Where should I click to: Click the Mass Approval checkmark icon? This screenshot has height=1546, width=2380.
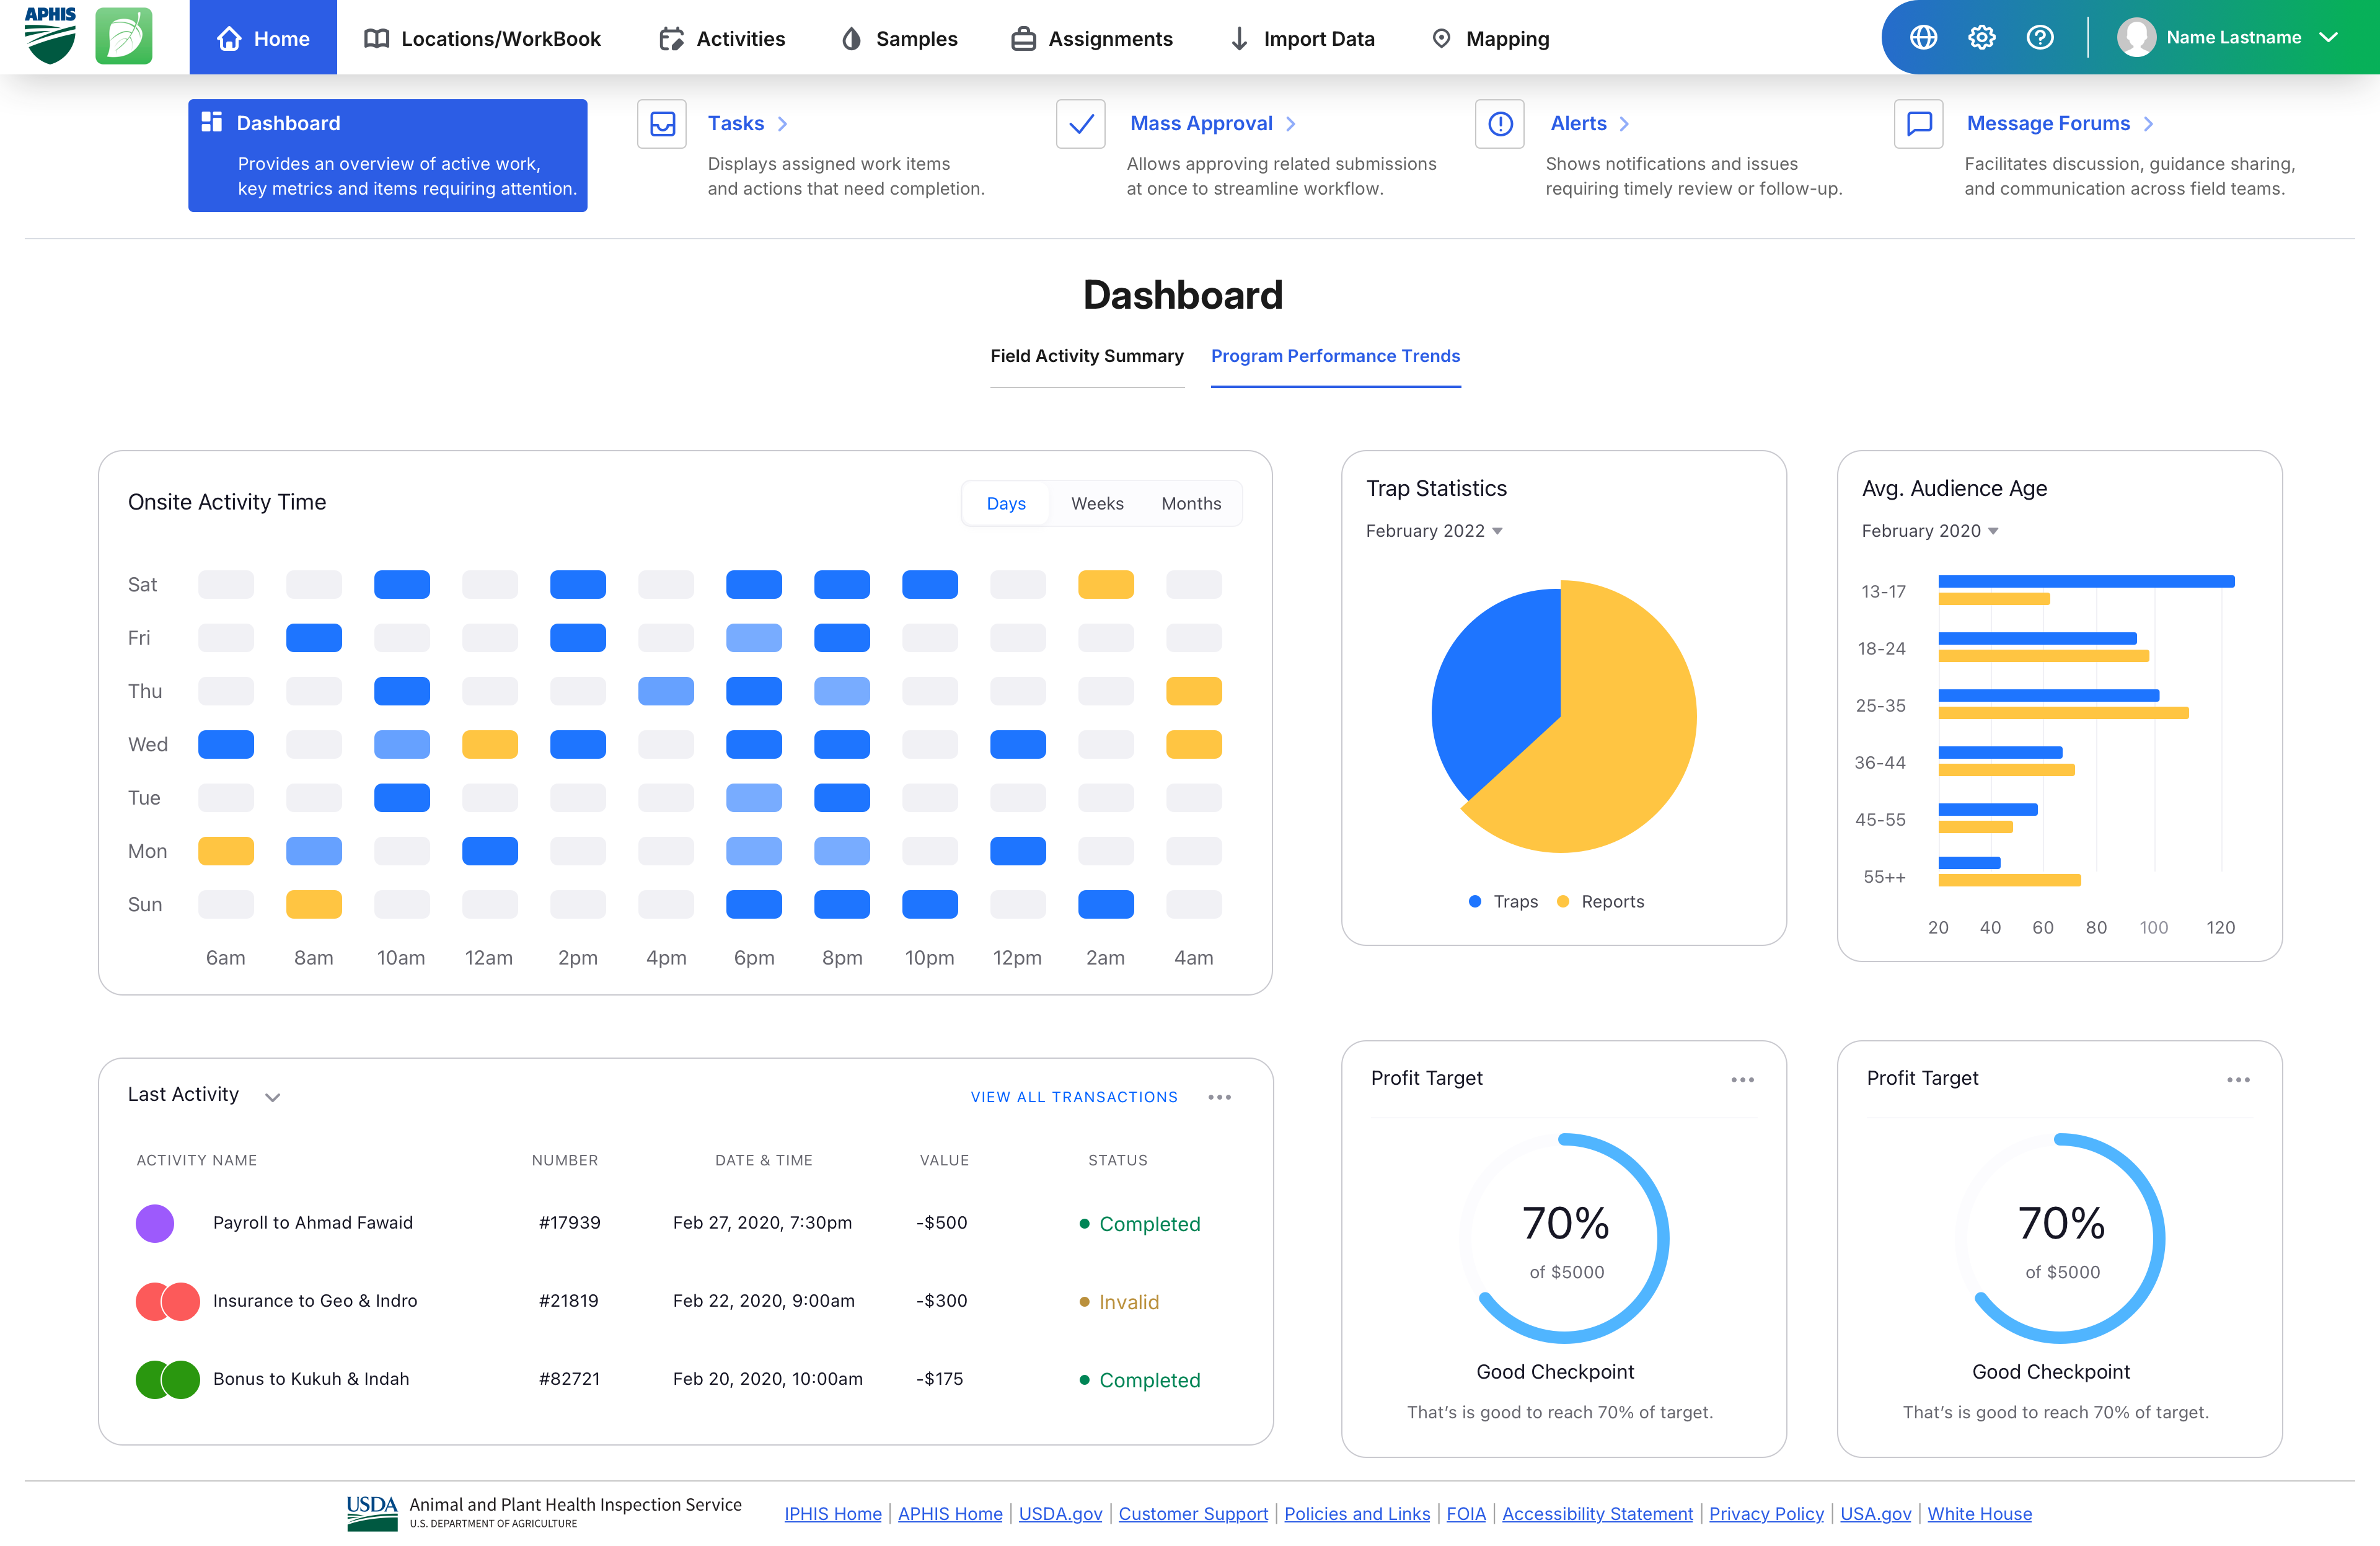(1080, 124)
